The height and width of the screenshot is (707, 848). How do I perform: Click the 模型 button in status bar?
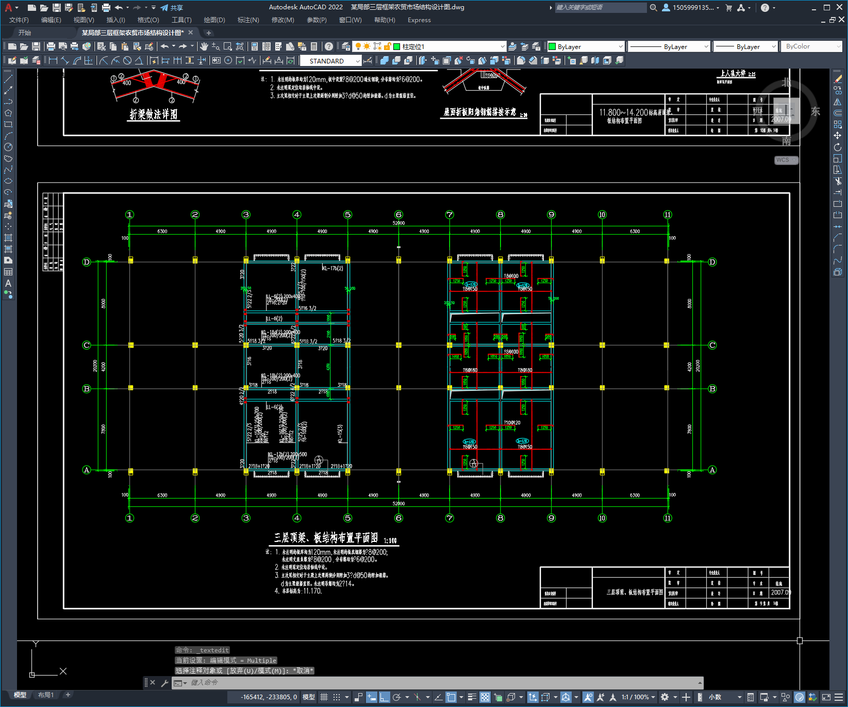tap(309, 697)
